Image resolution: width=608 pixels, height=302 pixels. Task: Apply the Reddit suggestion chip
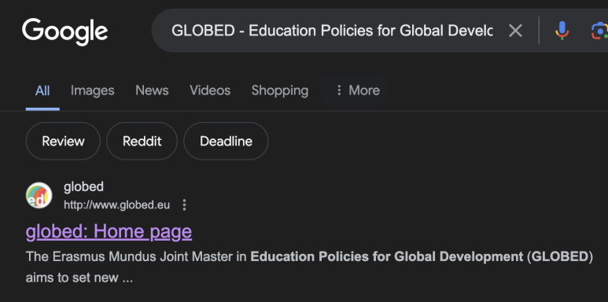tap(142, 141)
